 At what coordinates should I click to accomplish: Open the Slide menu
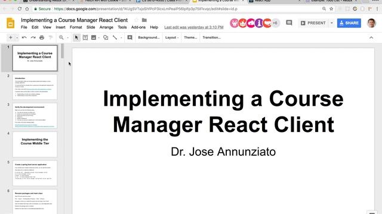pyautogui.click(x=91, y=27)
